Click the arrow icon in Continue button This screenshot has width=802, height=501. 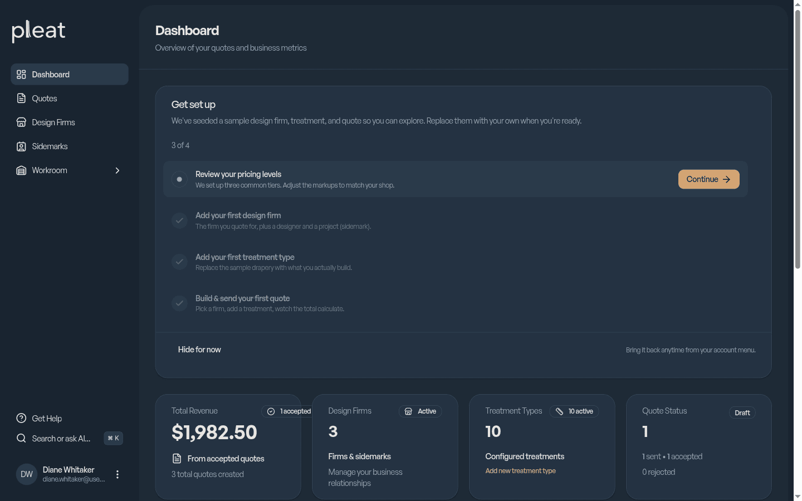726,179
